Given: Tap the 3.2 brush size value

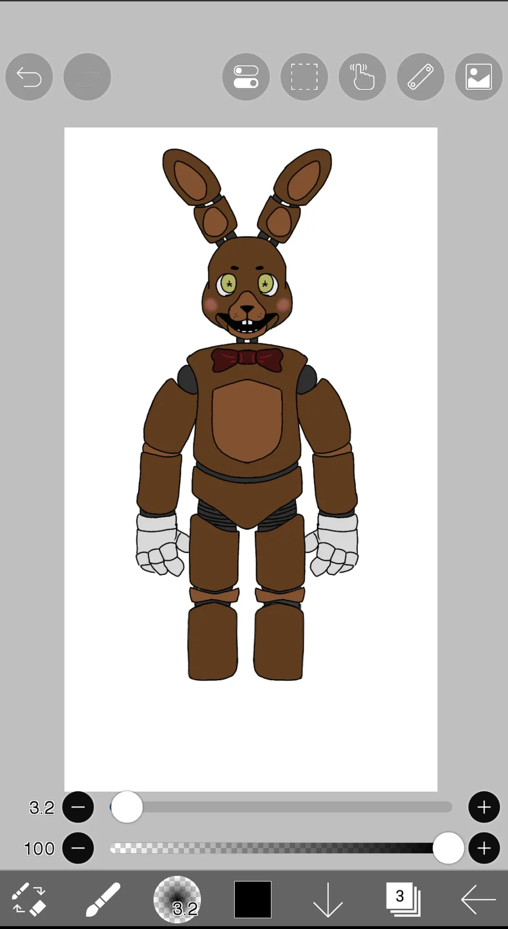Looking at the screenshot, I should (x=42, y=808).
